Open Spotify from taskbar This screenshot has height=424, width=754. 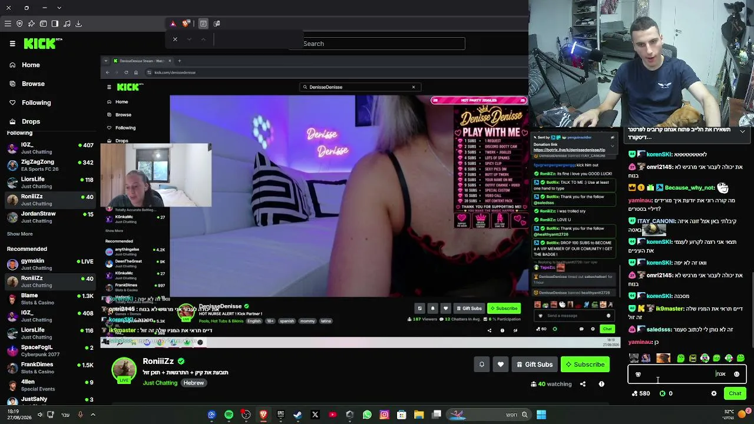[229, 415]
